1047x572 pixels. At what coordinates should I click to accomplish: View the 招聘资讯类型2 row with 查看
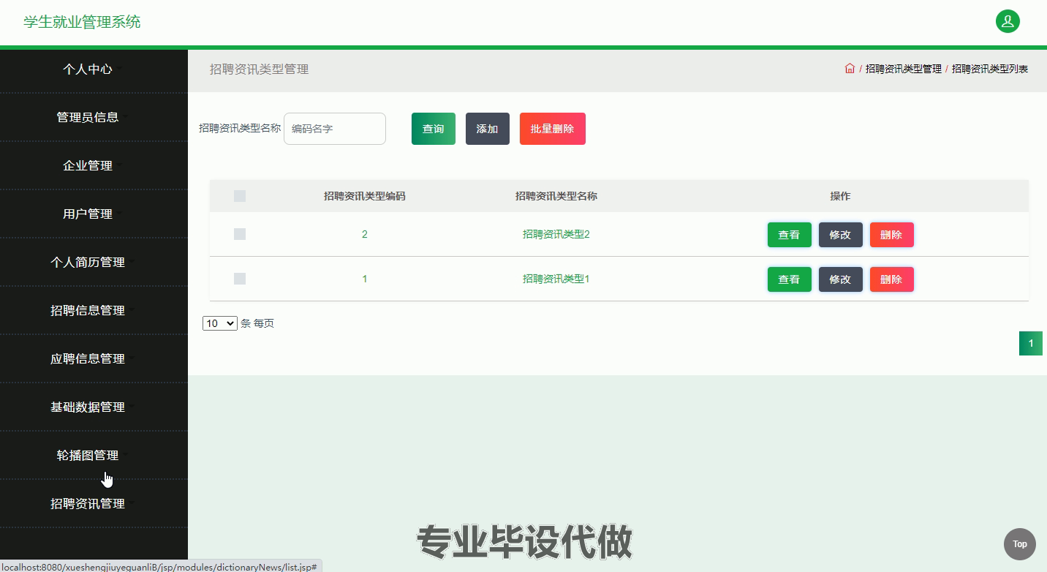(x=790, y=235)
